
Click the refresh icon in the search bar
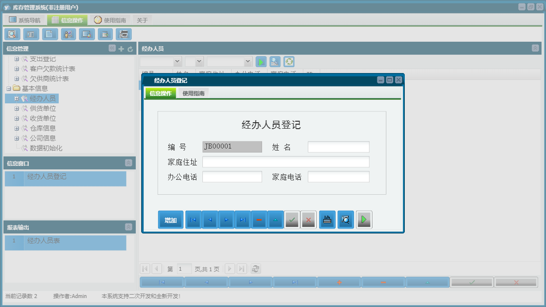click(288, 61)
